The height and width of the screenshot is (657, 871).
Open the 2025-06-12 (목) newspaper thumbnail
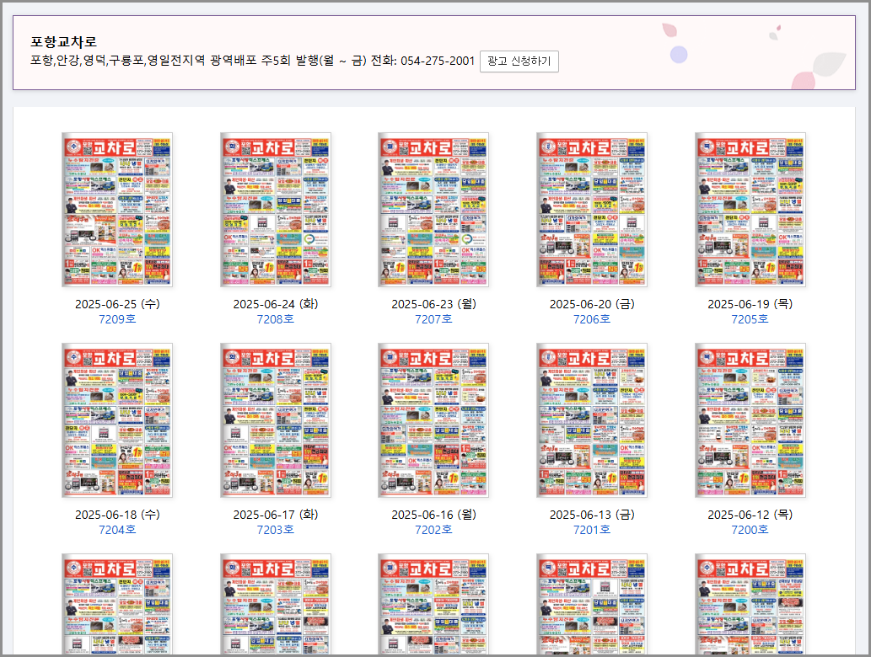point(750,419)
